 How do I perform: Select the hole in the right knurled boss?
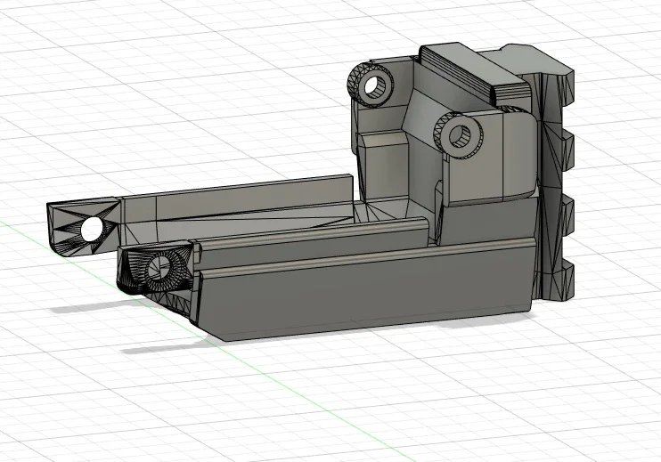tap(460, 136)
